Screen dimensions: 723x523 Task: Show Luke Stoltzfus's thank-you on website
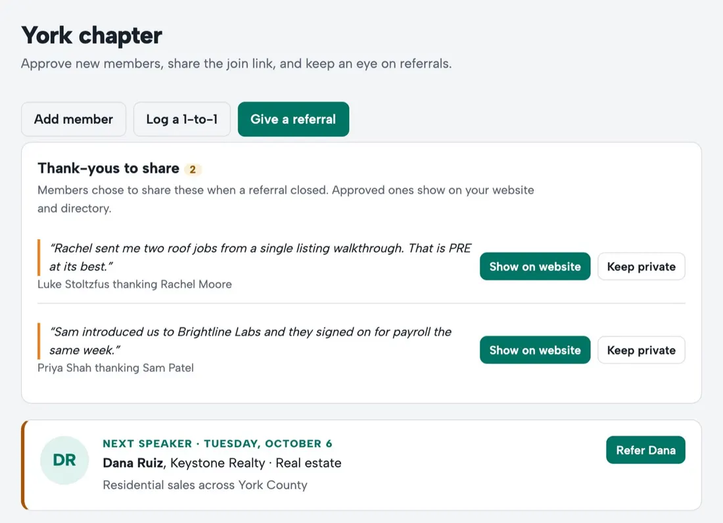coord(535,266)
